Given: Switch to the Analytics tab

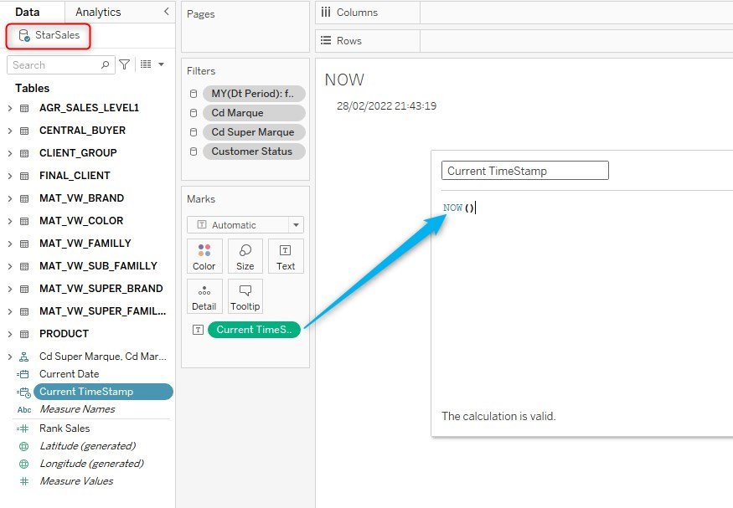Looking at the screenshot, I should [98, 13].
